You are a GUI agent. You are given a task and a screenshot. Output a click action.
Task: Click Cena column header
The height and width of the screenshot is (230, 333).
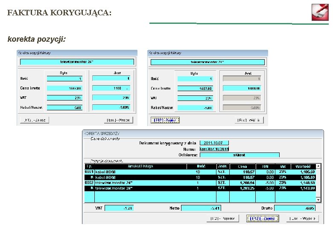[242, 166]
